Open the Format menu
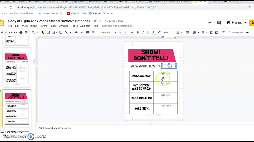The width and height of the screenshot is (254, 142). tap(44, 26)
